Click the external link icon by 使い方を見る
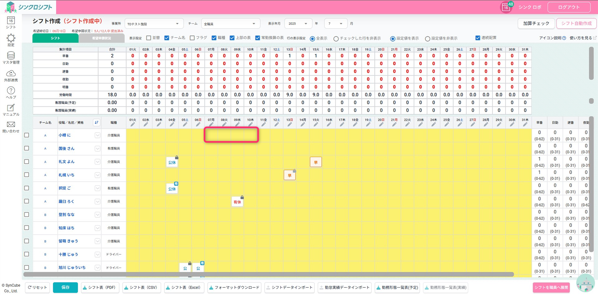The width and height of the screenshot is (598, 295). point(595,38)
